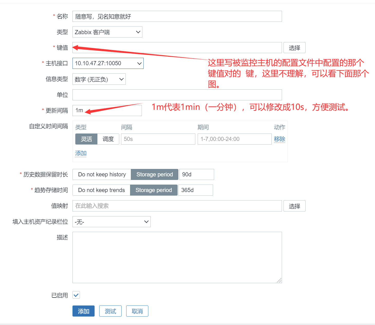375x325 pixels.
Task: Click the 更新间隔 field containing 1m
Action: pyautogui.click(x=107, y=110)
